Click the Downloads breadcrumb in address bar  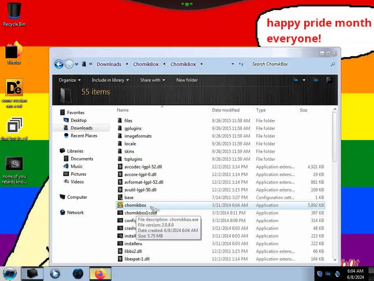point(109,64)
